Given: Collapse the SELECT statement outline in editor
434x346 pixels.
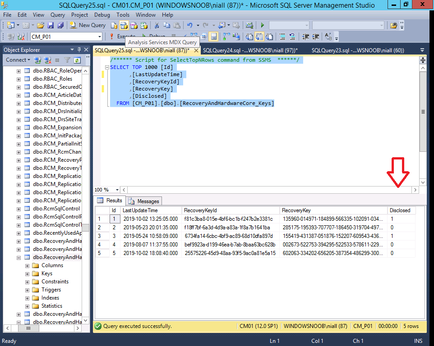Looking at the screenshot, I should (107, 67).
